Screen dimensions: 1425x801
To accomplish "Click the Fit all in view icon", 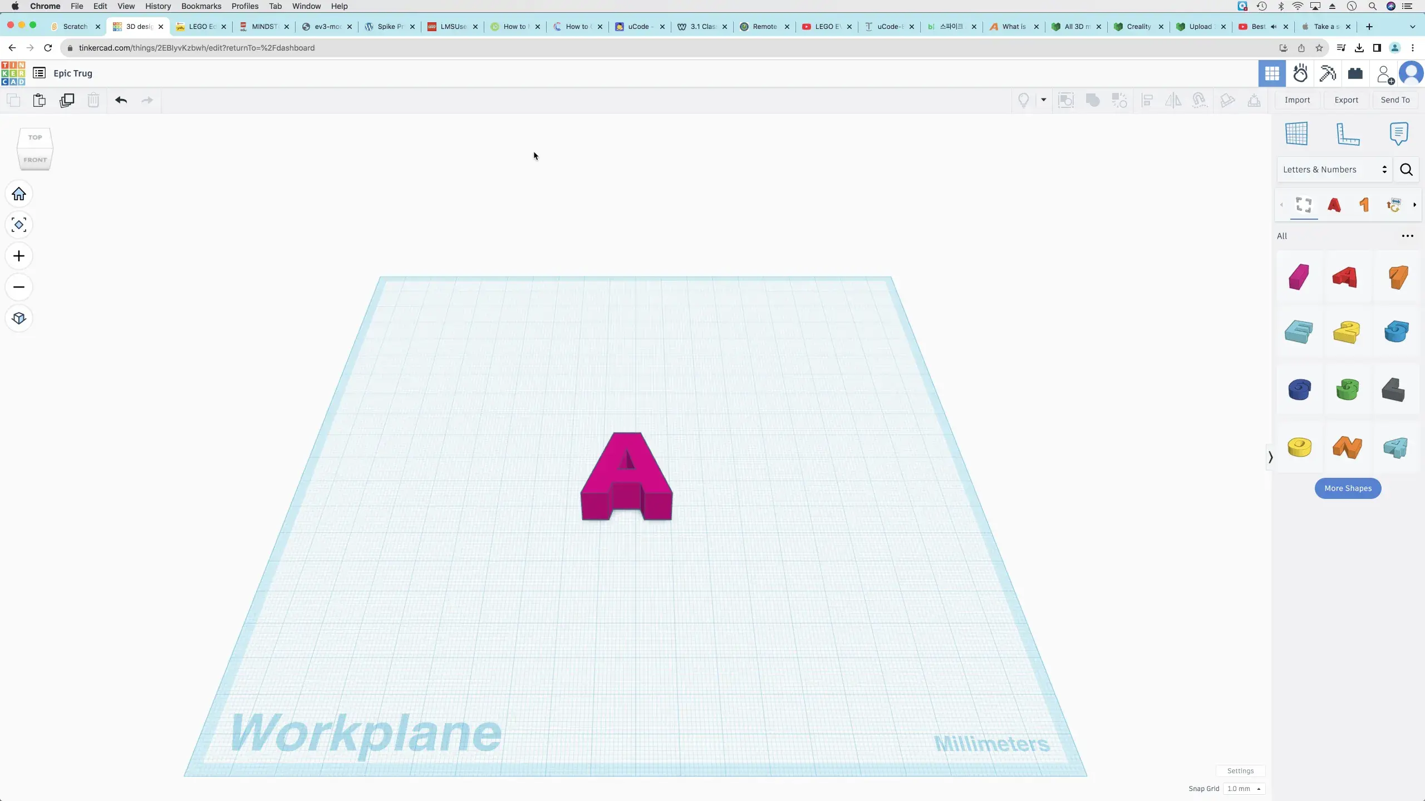I will point(19,225).
